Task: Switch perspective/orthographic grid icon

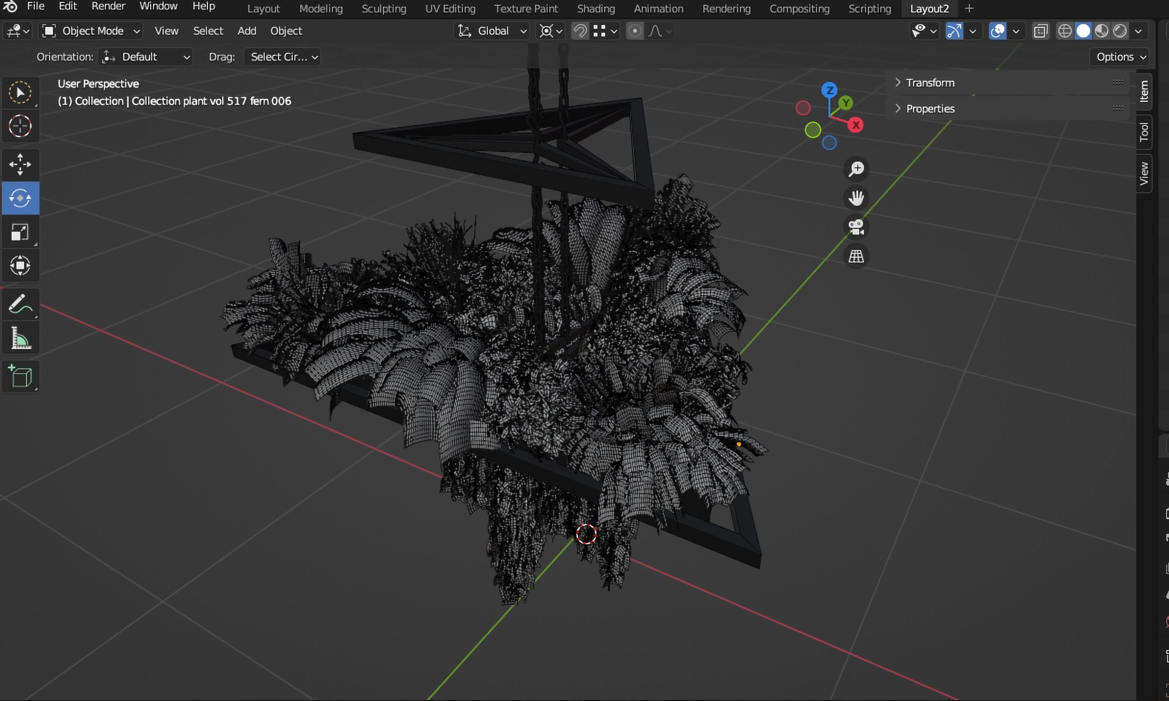Action: tap(856, 257)
